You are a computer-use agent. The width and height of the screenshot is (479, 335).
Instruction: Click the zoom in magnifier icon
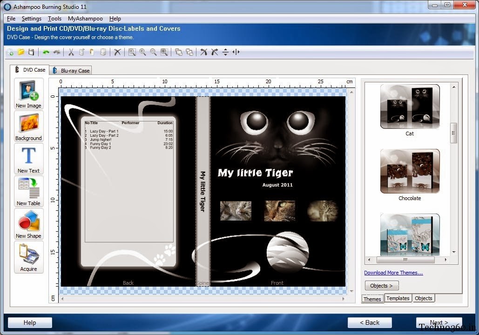[142, 52]
